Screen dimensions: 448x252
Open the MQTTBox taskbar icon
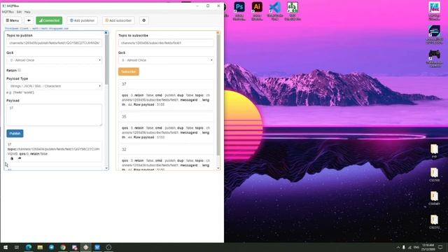pyautogui.click(x=85, y=247)
